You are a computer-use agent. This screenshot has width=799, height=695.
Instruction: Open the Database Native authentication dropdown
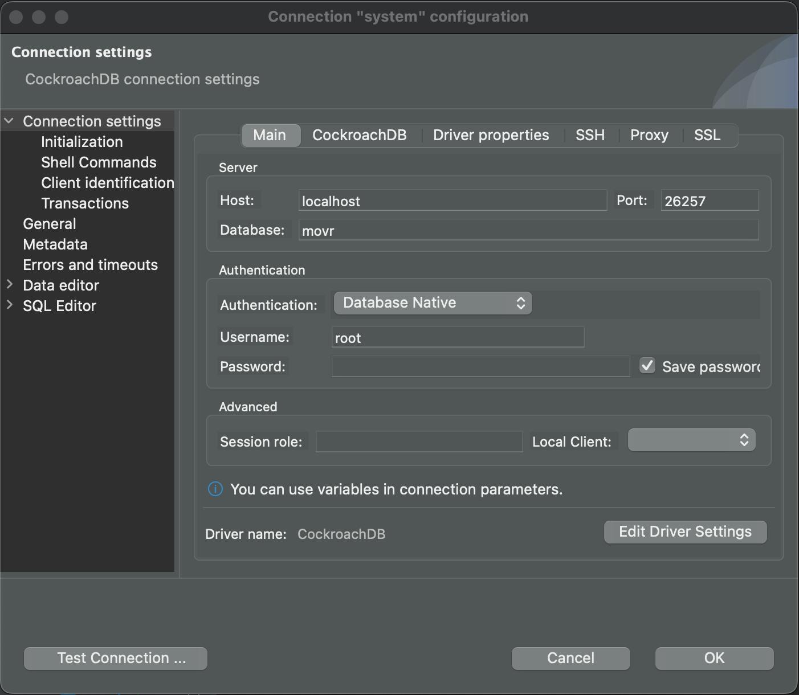click(432, 302)
